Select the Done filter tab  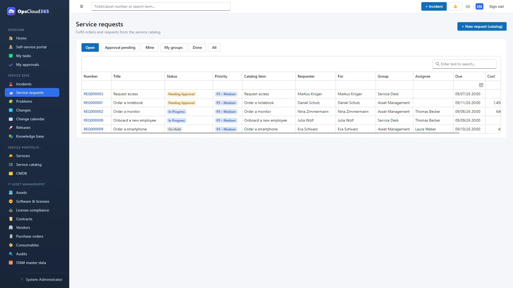coord(197,47)
